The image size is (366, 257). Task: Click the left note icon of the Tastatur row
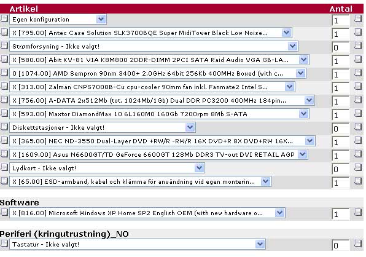point(4,243)
